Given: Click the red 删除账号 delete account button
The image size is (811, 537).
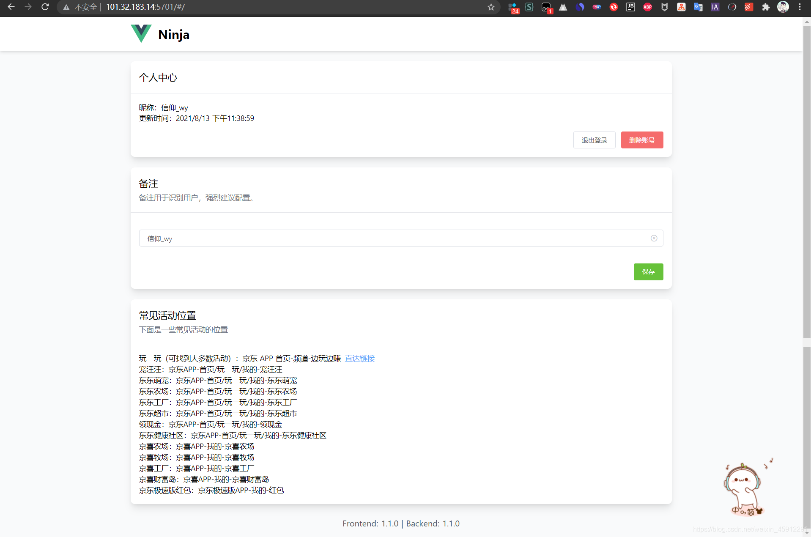Looking at the screenshot, I should click(x=642, y=140).
